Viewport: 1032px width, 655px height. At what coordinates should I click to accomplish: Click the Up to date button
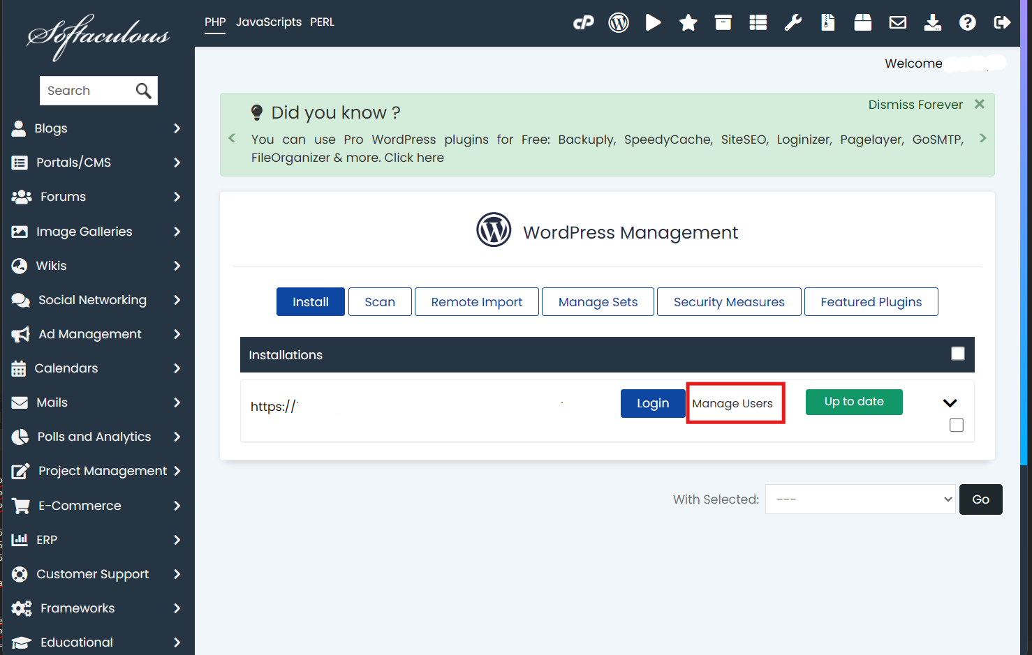click(854, 402)
